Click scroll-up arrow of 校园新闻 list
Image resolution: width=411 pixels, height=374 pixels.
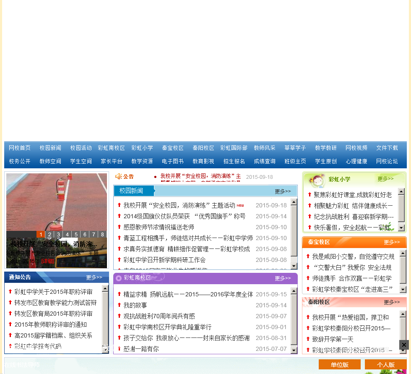pyautogui.click(x=294, y=202)
